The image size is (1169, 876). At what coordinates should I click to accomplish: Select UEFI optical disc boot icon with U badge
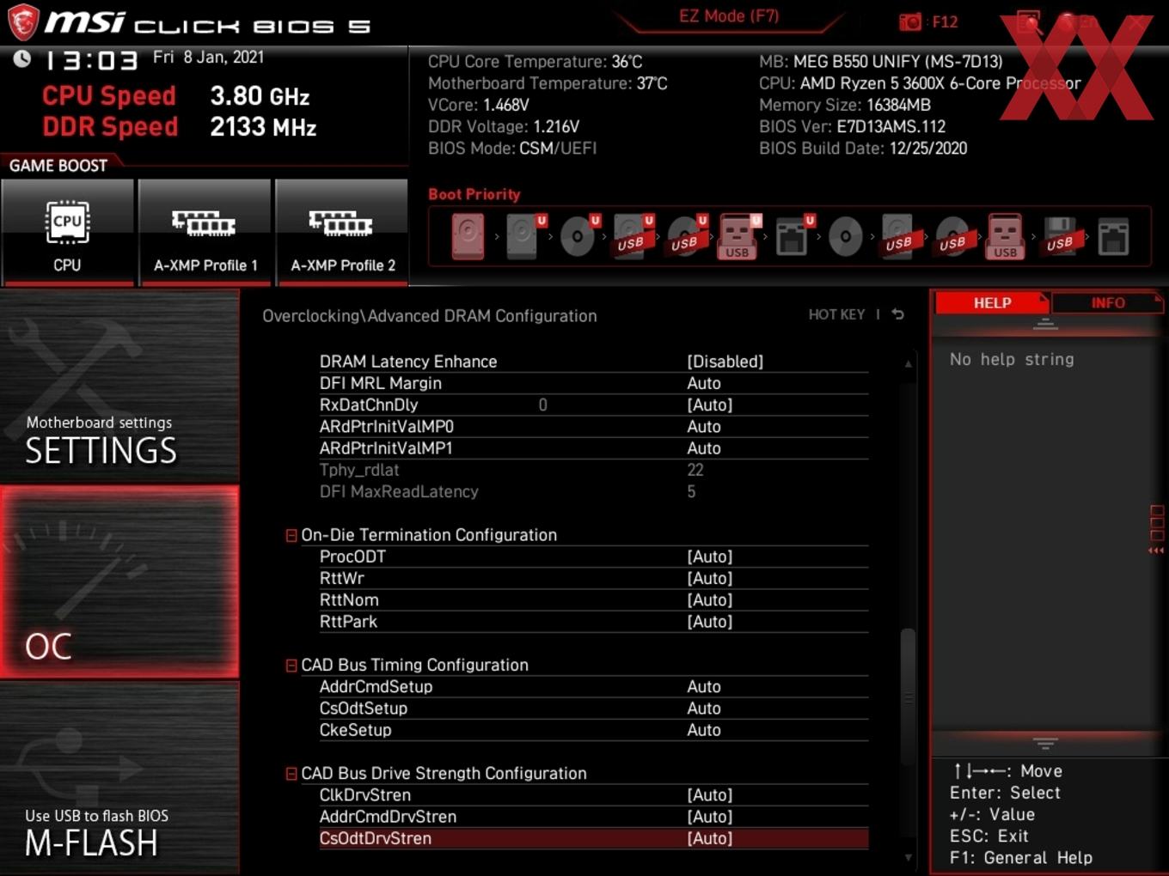578,236
